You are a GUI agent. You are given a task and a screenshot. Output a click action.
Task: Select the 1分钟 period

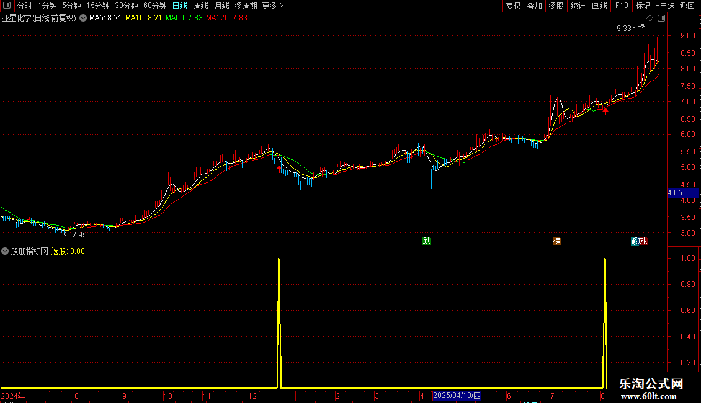pos(47,6)
